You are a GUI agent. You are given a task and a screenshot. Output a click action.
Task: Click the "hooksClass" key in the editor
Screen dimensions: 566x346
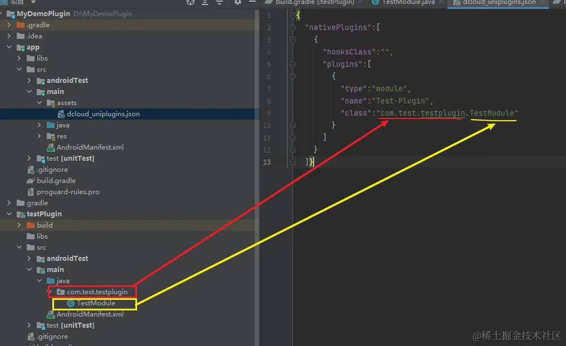[349, 52]
